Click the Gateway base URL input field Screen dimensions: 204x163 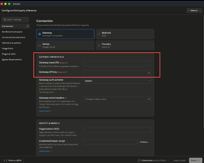tap(118, 63)
